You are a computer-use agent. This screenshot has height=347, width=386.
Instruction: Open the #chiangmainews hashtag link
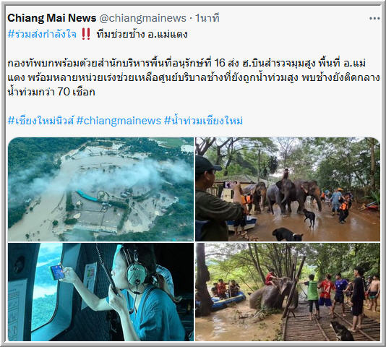click(x=119, y=121)
